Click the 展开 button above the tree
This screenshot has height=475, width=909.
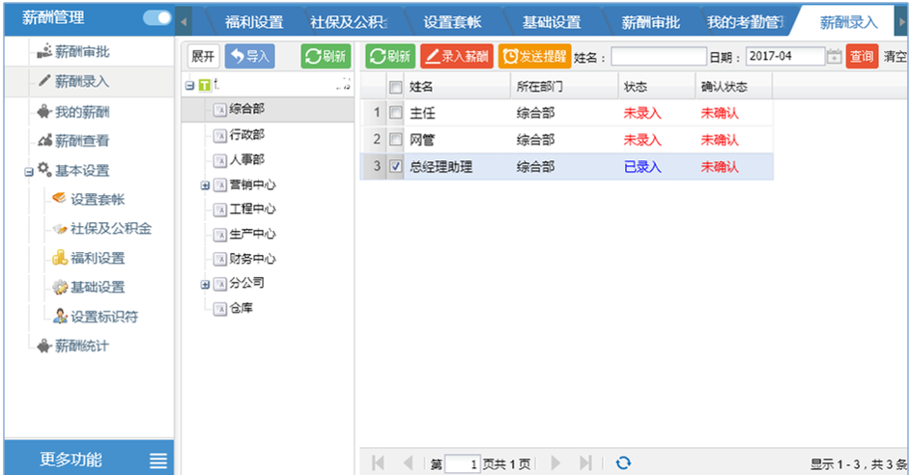[203, 57]
